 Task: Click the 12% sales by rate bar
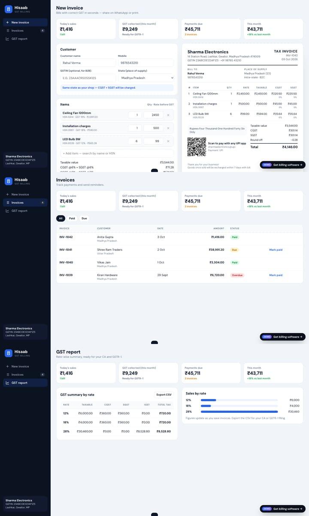[239, 400]
